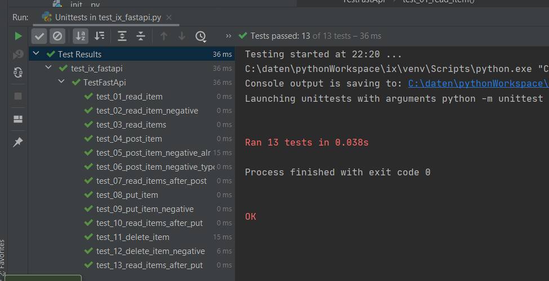Click green check icon beside test_08_put_item
This screenshot has height=281, width=549.
pos(88,194)
